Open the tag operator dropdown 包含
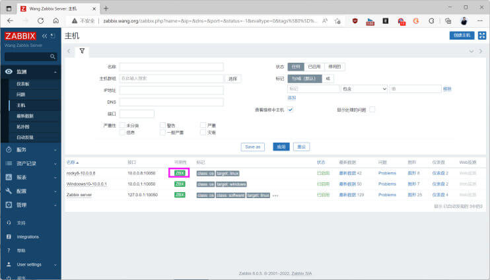The width and height of the screenshot is (490, 280). 365,88
